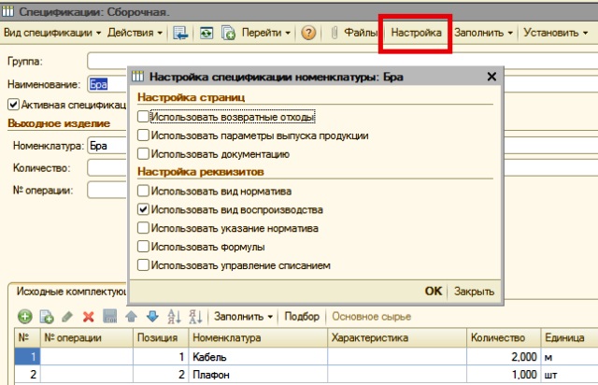Viewport: 598px width, 385px height.
Task: Click 'Настройка' in the toolbar
Action: [417, 33]
